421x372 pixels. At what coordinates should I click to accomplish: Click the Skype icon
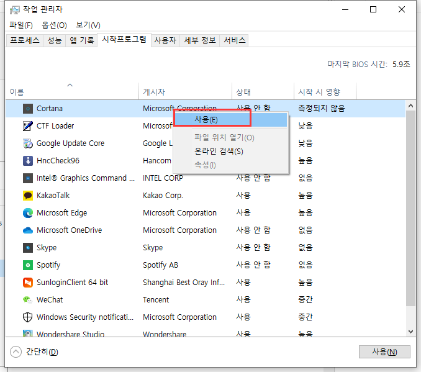[x=28, y=248]
